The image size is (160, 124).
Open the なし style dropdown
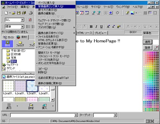(22, 20)
